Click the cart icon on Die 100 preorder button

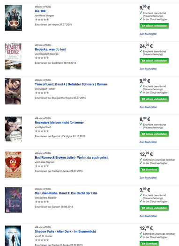pos(143,26)
